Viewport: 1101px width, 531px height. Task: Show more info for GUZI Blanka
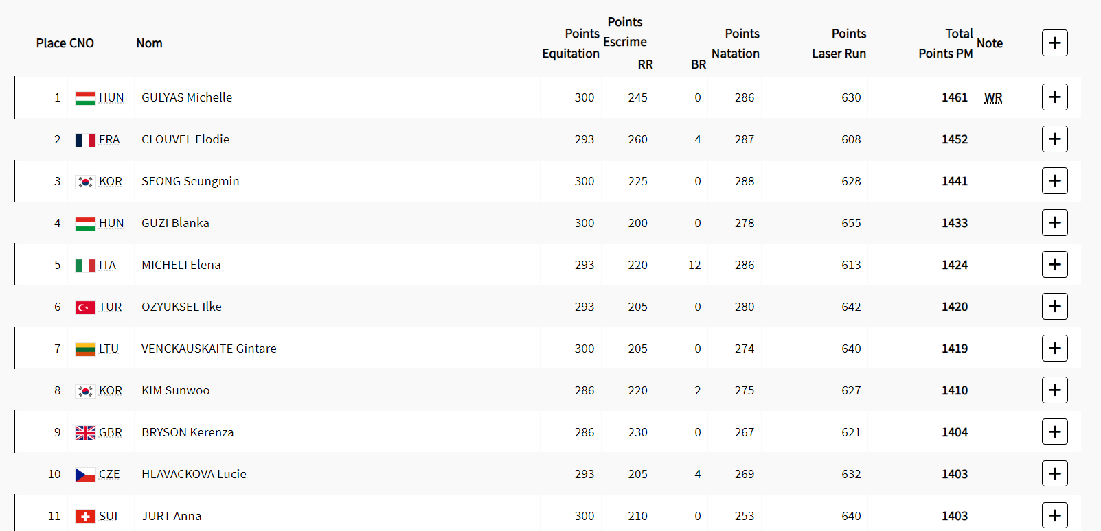pyautogui.click(x=1054, y=223)
